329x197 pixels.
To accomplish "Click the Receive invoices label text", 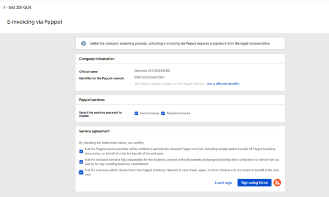I will tap(178, 113).
